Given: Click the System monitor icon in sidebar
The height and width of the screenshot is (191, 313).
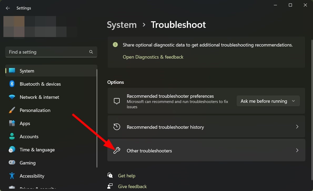Looking at the screenshot, I should pyautogui.click(x=12, y=71).
